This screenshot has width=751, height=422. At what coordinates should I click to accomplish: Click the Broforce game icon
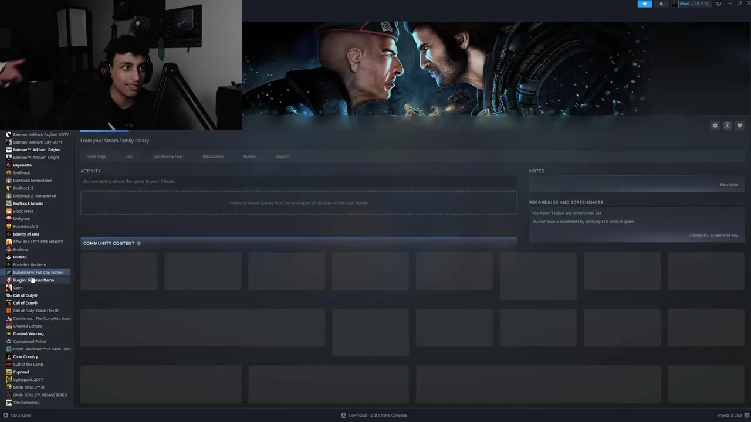click(9, 250)
